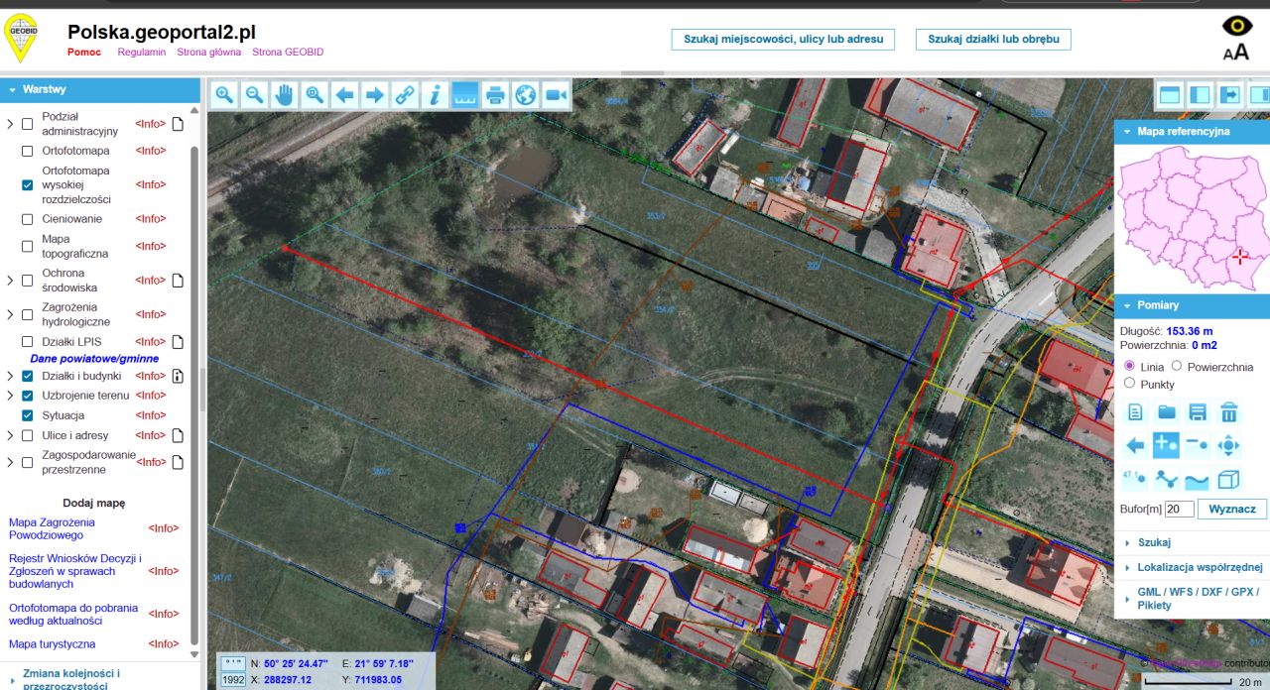Click Szukaj miejscowości, ulicy lub adresu
This screenshot has width=1270, height=690.
tap(783, 40)
